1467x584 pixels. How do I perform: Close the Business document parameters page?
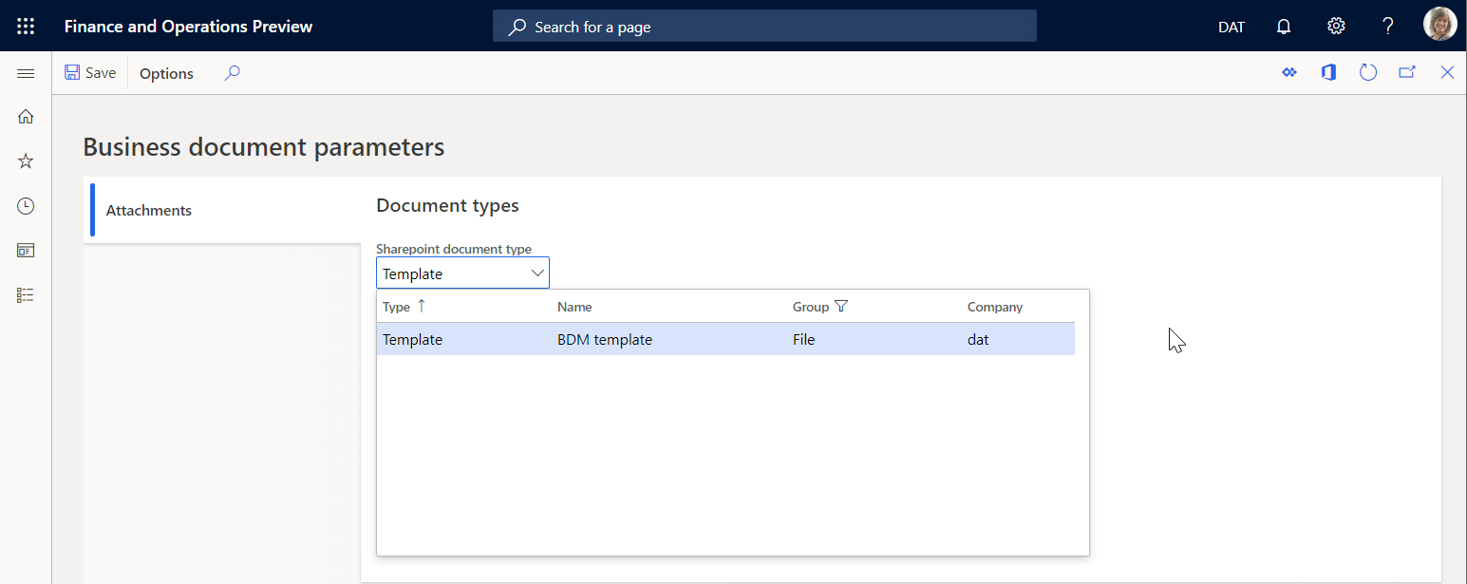click(1447, 73)
